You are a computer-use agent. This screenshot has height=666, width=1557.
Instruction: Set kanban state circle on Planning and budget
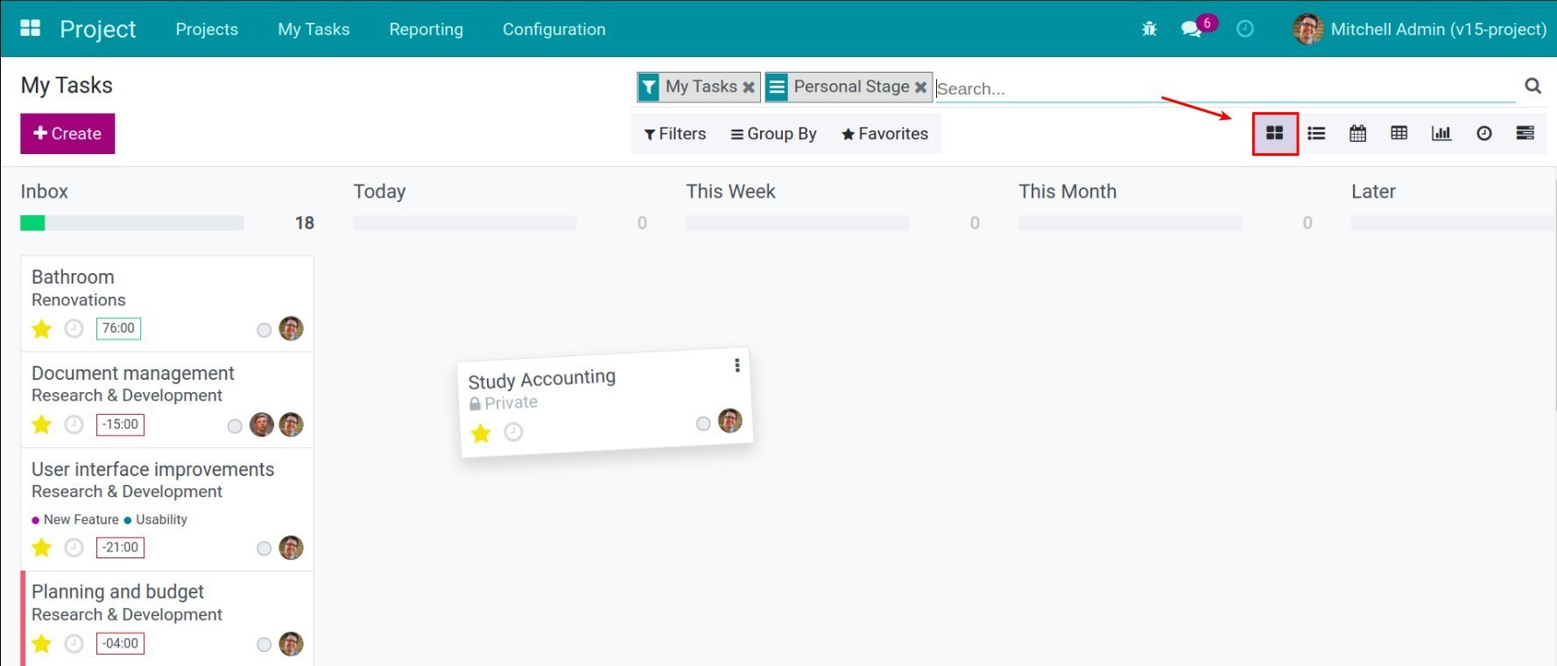click(264, 645)
